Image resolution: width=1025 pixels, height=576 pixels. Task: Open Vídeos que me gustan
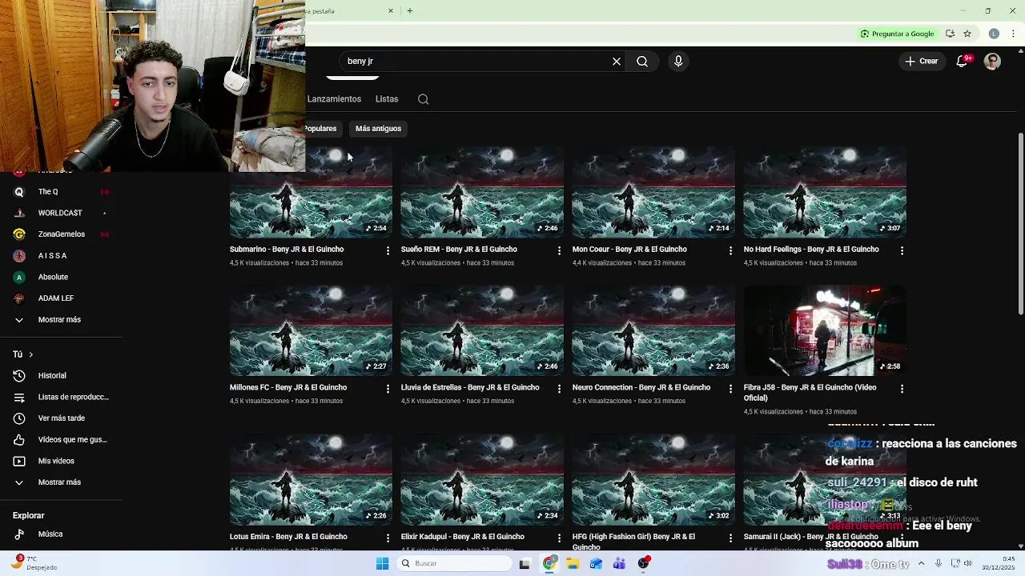tap(61, 440)
